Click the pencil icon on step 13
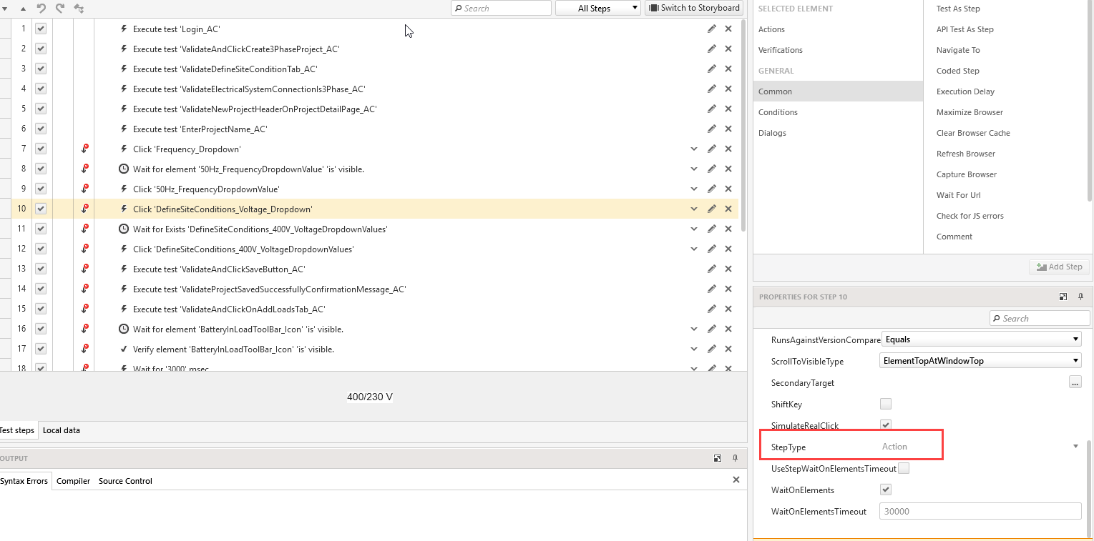The height and width of the screenshot is (541, 1094). (711, 269)
